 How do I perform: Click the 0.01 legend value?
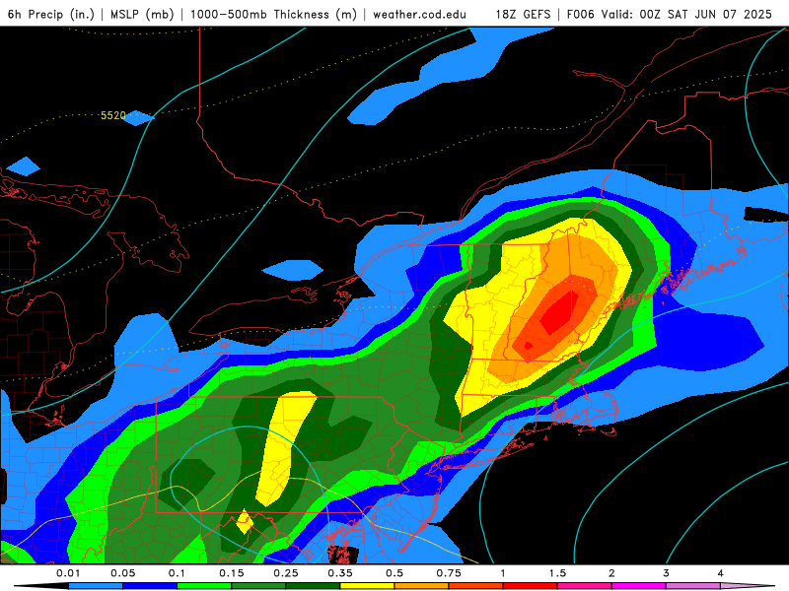(68, 573)
